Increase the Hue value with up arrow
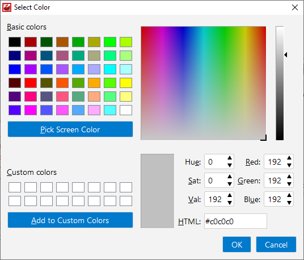 (230, 158)
